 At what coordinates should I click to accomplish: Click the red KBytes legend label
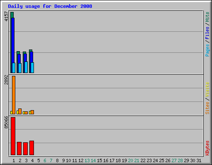(x=207, y=148)
